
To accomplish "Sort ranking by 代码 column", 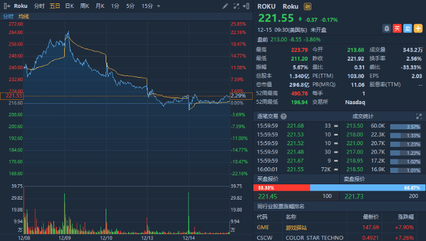I will coord(262,217).
